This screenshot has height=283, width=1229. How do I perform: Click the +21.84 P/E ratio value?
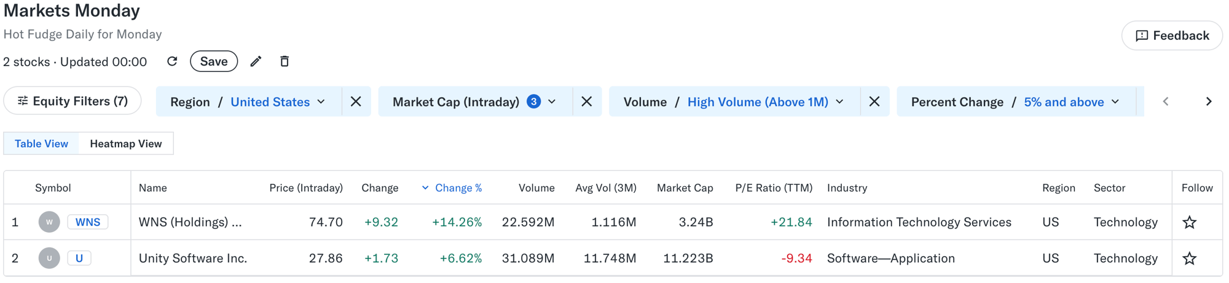click(x=791, y=222)
